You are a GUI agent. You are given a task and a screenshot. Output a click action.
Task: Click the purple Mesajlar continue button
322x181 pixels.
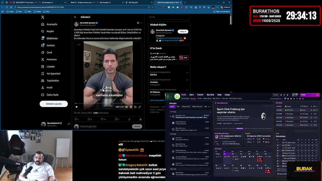(310, 95)
